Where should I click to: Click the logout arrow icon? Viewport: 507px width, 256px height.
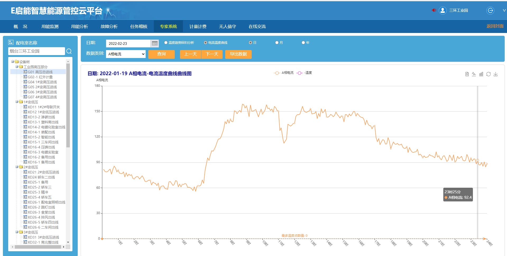pyautogui.click(x=490, y=10)
